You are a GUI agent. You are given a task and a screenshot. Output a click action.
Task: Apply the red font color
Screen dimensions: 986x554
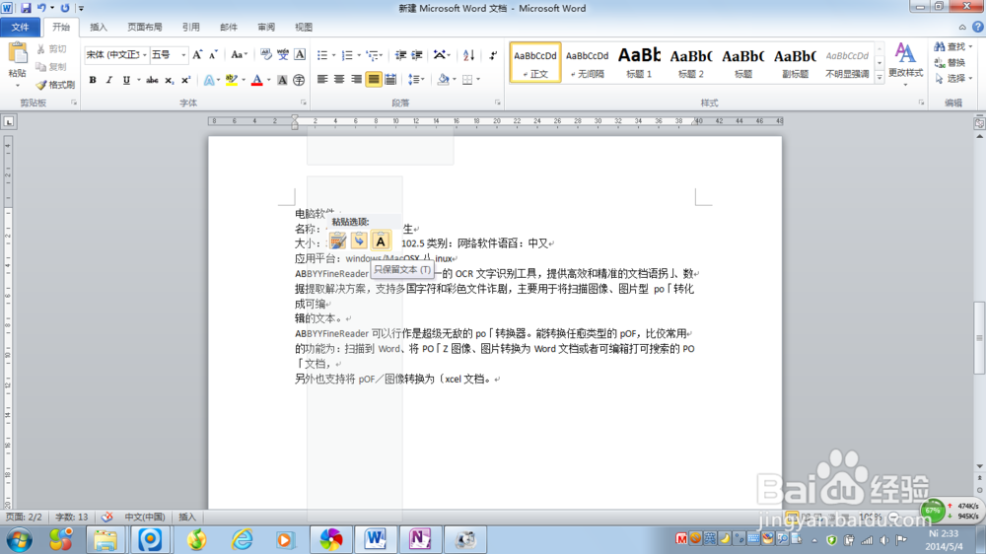[x=256, y=80]
